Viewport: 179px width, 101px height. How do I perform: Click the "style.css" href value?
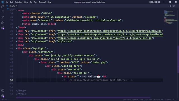(64, 42)
